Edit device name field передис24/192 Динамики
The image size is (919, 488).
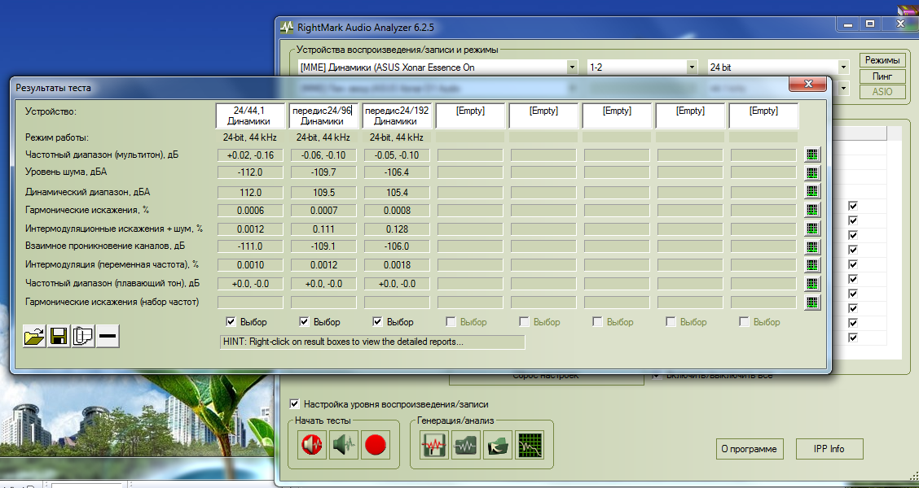click(x=398, y=115)
